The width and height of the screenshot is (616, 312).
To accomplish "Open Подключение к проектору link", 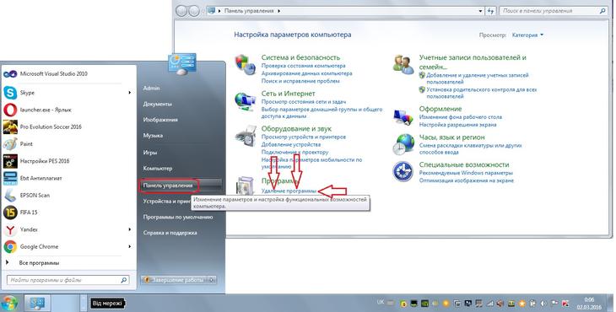I will [294, 152].
